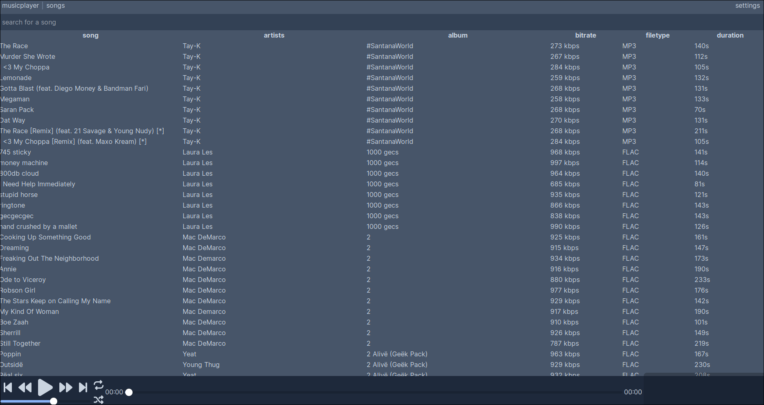Toggle repeat mode icon
The height and width of the screenshot is (405, 764).
(99, 385)
